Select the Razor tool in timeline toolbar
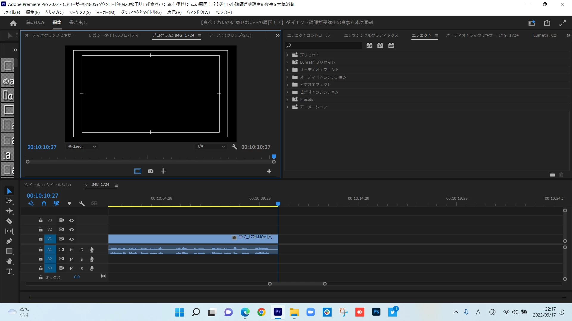 point(9,221)
